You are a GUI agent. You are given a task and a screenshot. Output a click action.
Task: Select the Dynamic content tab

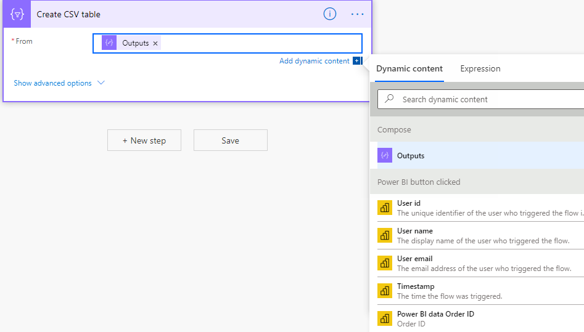[x=409, y=68]
